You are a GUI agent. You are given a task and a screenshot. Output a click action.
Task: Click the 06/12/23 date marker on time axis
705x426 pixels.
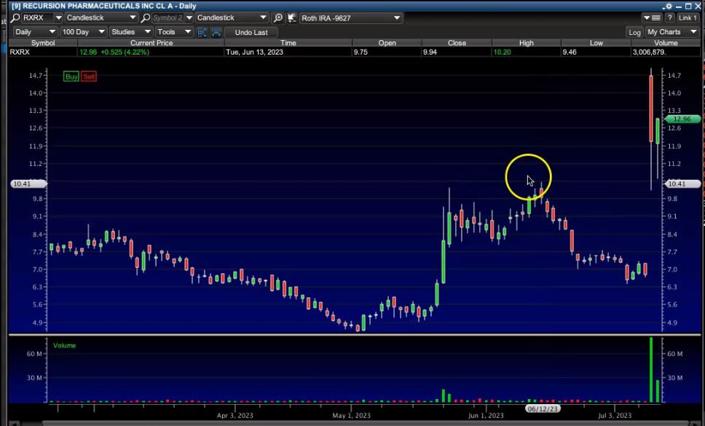click(543, 409)
